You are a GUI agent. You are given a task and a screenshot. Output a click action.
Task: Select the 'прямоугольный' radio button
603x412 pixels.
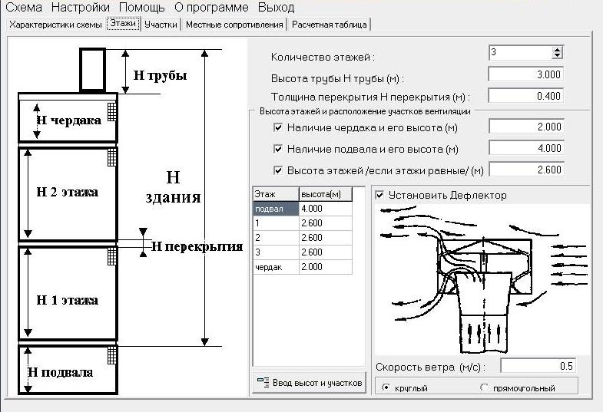485,387
